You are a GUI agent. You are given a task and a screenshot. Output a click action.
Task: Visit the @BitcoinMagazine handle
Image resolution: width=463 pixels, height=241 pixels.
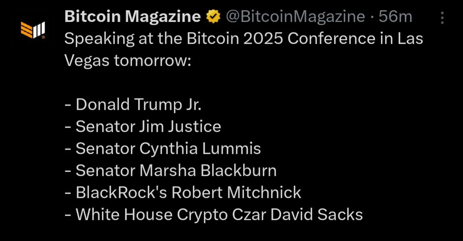pos(295,17)
